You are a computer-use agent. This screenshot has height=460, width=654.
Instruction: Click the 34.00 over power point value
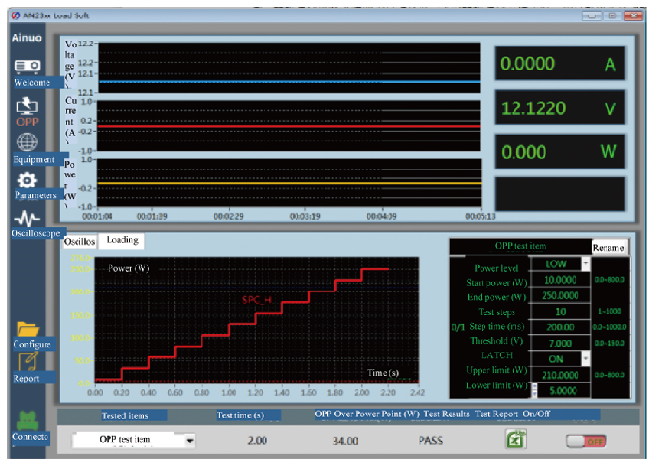tap(345, 441)
